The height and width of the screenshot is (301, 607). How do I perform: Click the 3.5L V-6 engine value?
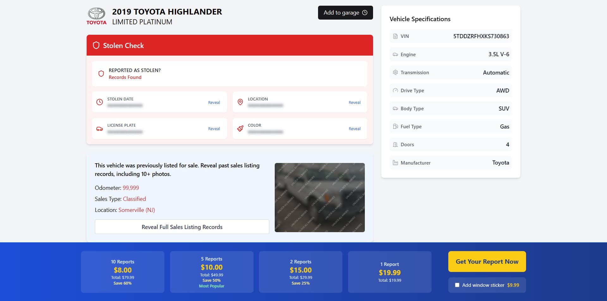[499, 54]
